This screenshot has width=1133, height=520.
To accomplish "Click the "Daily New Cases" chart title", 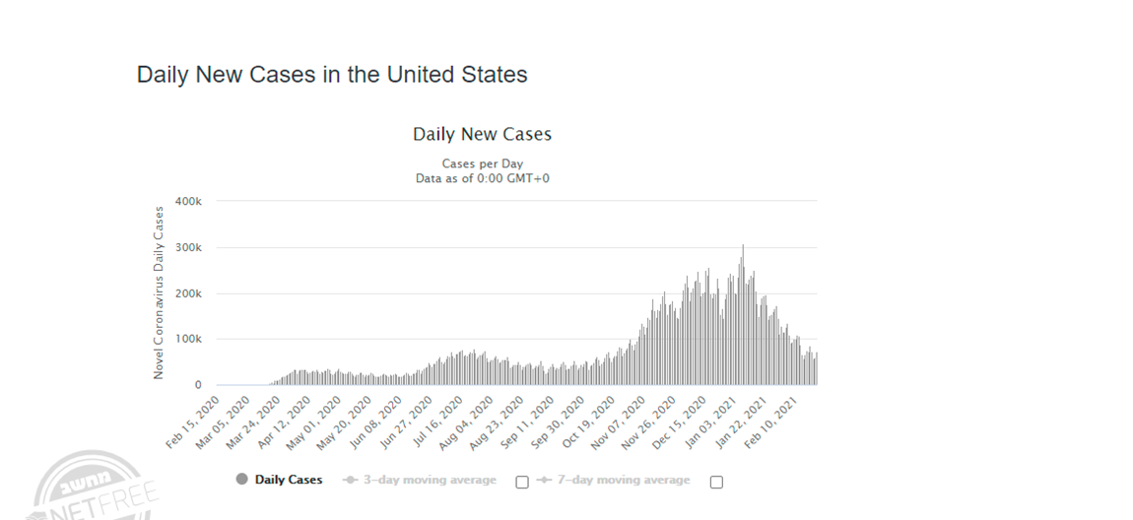I will [x=482, y=134].
